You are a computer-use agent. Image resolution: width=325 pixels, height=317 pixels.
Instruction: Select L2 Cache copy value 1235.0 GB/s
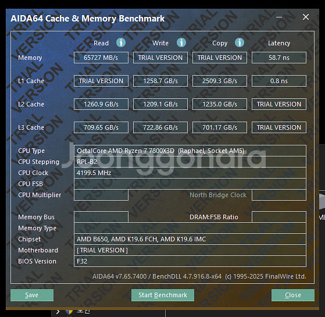(x=220, y=104)
